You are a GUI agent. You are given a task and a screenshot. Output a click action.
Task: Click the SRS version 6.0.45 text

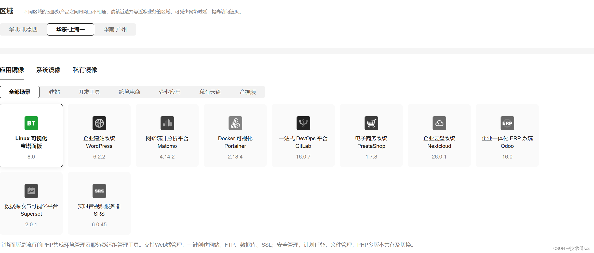(99, 225)
